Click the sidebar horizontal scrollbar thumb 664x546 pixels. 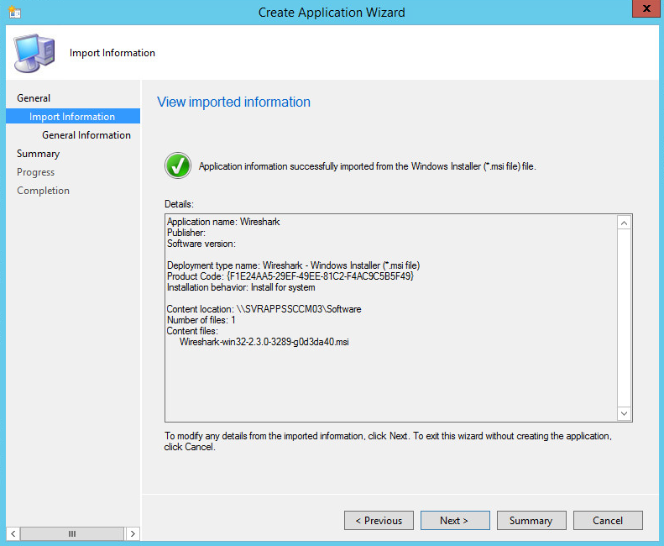[x=72, y=533]
